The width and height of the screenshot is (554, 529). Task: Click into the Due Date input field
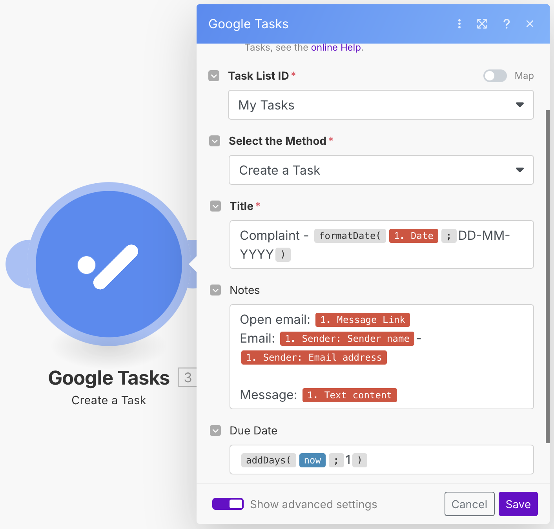tap(381, 460)
